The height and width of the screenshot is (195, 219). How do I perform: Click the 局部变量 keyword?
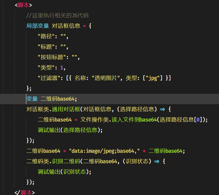pyautogui.click(x=38, y=26)
